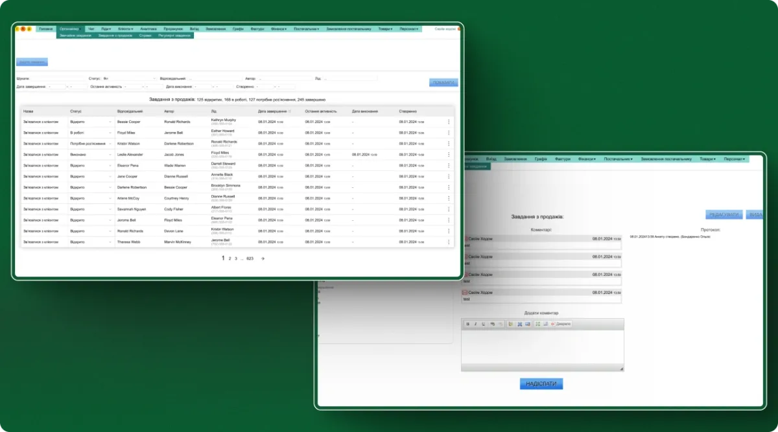Click the Відповідальний filter field
This screenshot has width=778, height=432.
(x=215, y=78)
